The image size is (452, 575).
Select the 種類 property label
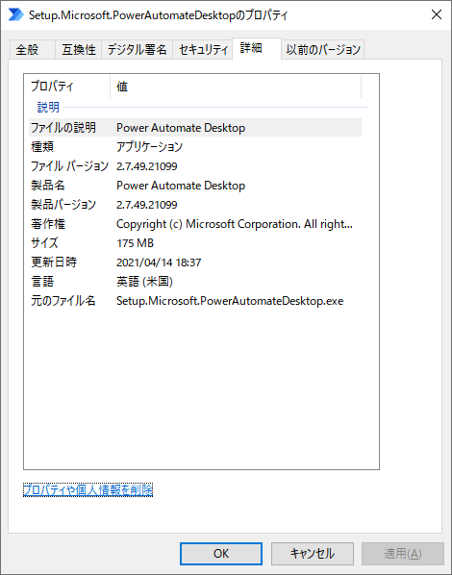42,147
